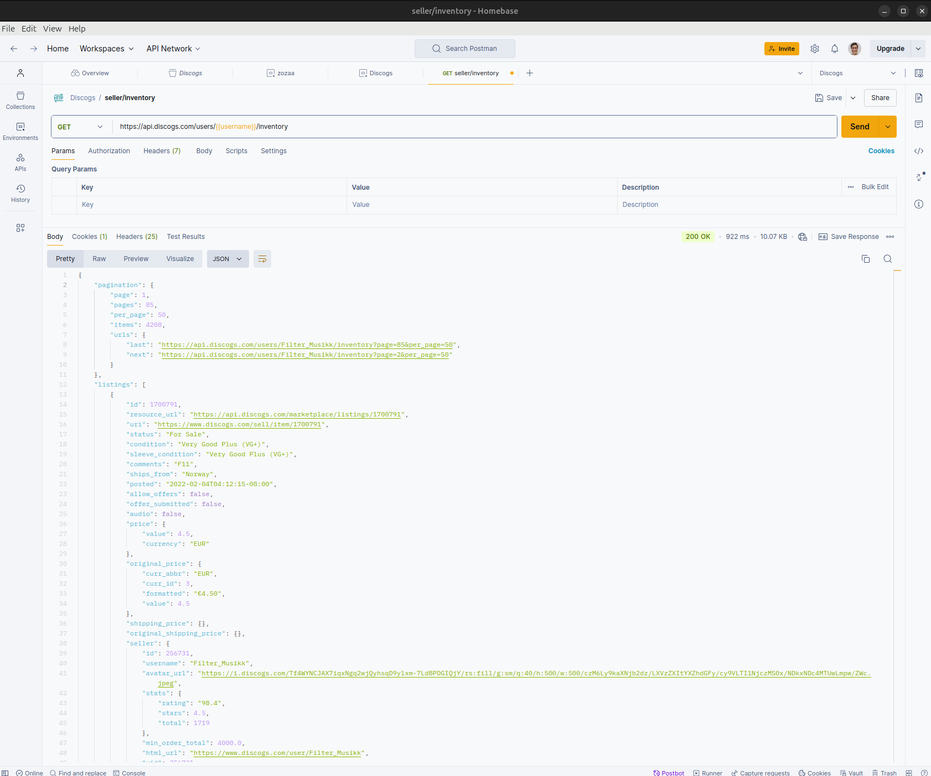This screenshot has width=931, height=776.
Task: Open the configure sidebar apps icon
Action: (20, 228)
